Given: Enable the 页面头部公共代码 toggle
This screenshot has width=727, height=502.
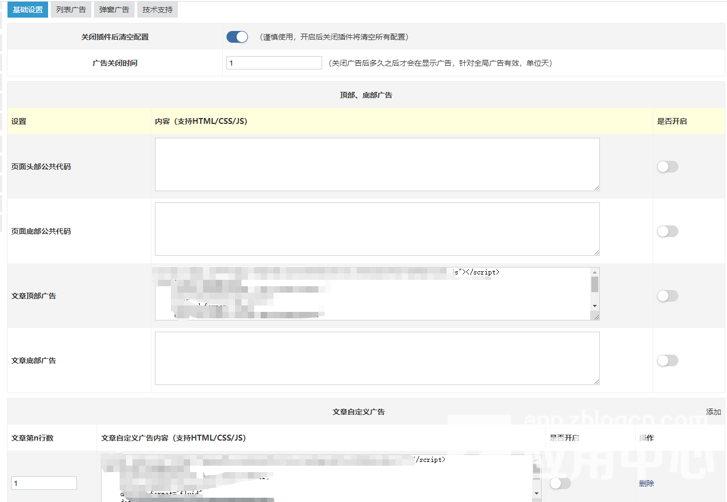Looking at the screenshot, I should point(667,167).
